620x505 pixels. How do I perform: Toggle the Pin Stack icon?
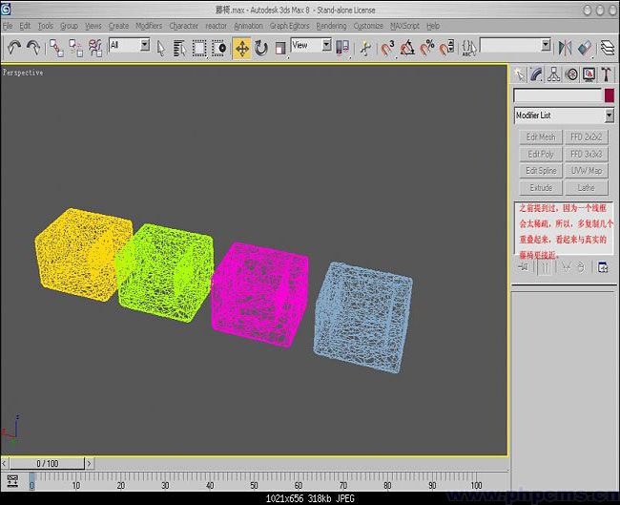point(525,267)
